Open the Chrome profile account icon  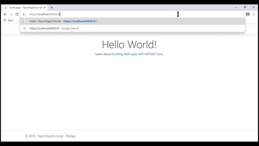248,14
